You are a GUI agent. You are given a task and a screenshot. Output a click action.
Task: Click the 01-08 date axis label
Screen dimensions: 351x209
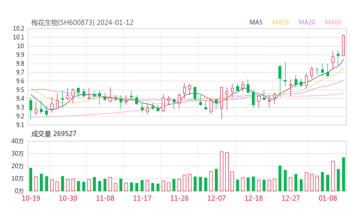[x=328, y=198]
